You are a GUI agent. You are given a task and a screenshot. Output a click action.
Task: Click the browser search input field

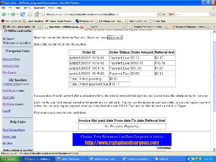coord(192,14)
